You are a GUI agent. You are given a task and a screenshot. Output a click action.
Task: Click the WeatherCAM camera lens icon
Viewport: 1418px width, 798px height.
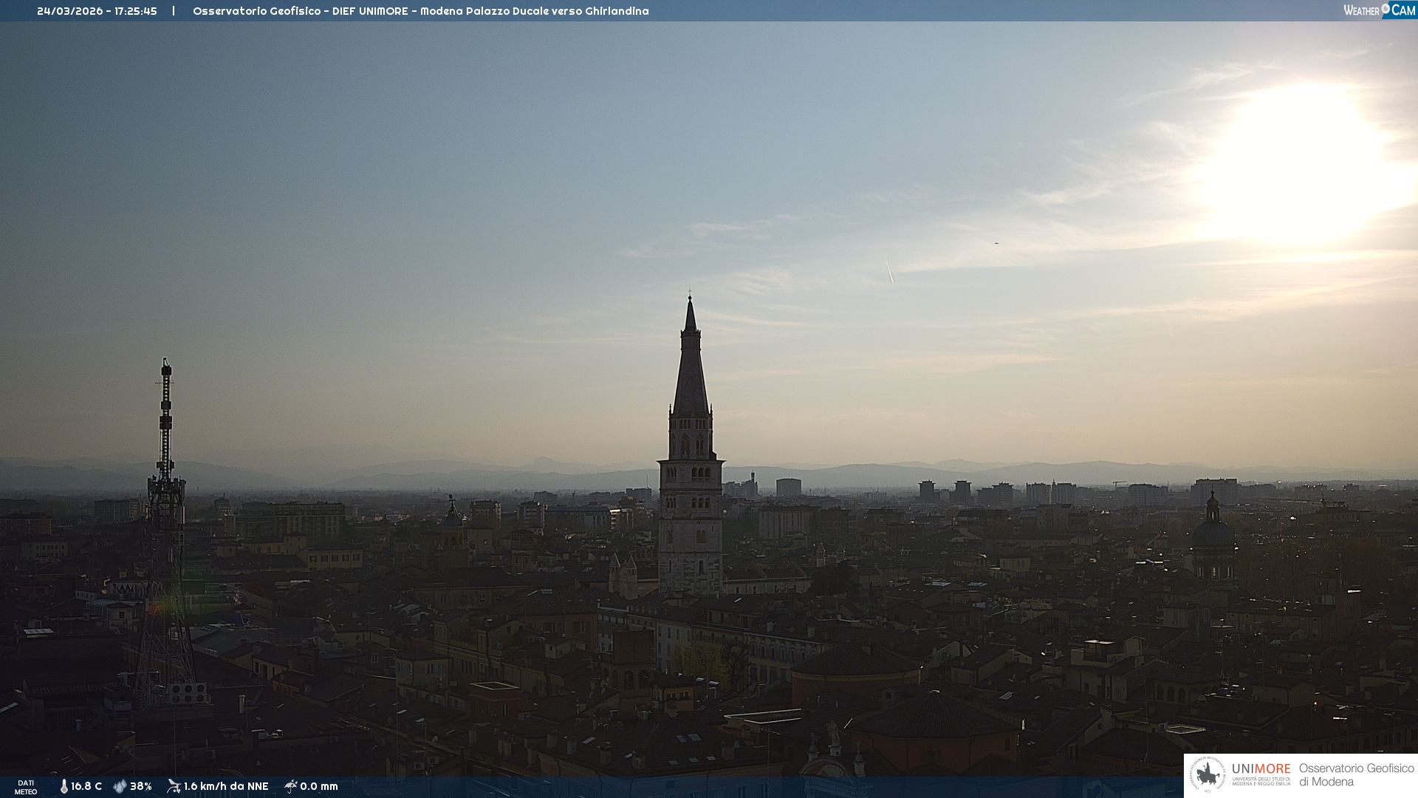pos(1386,9)
